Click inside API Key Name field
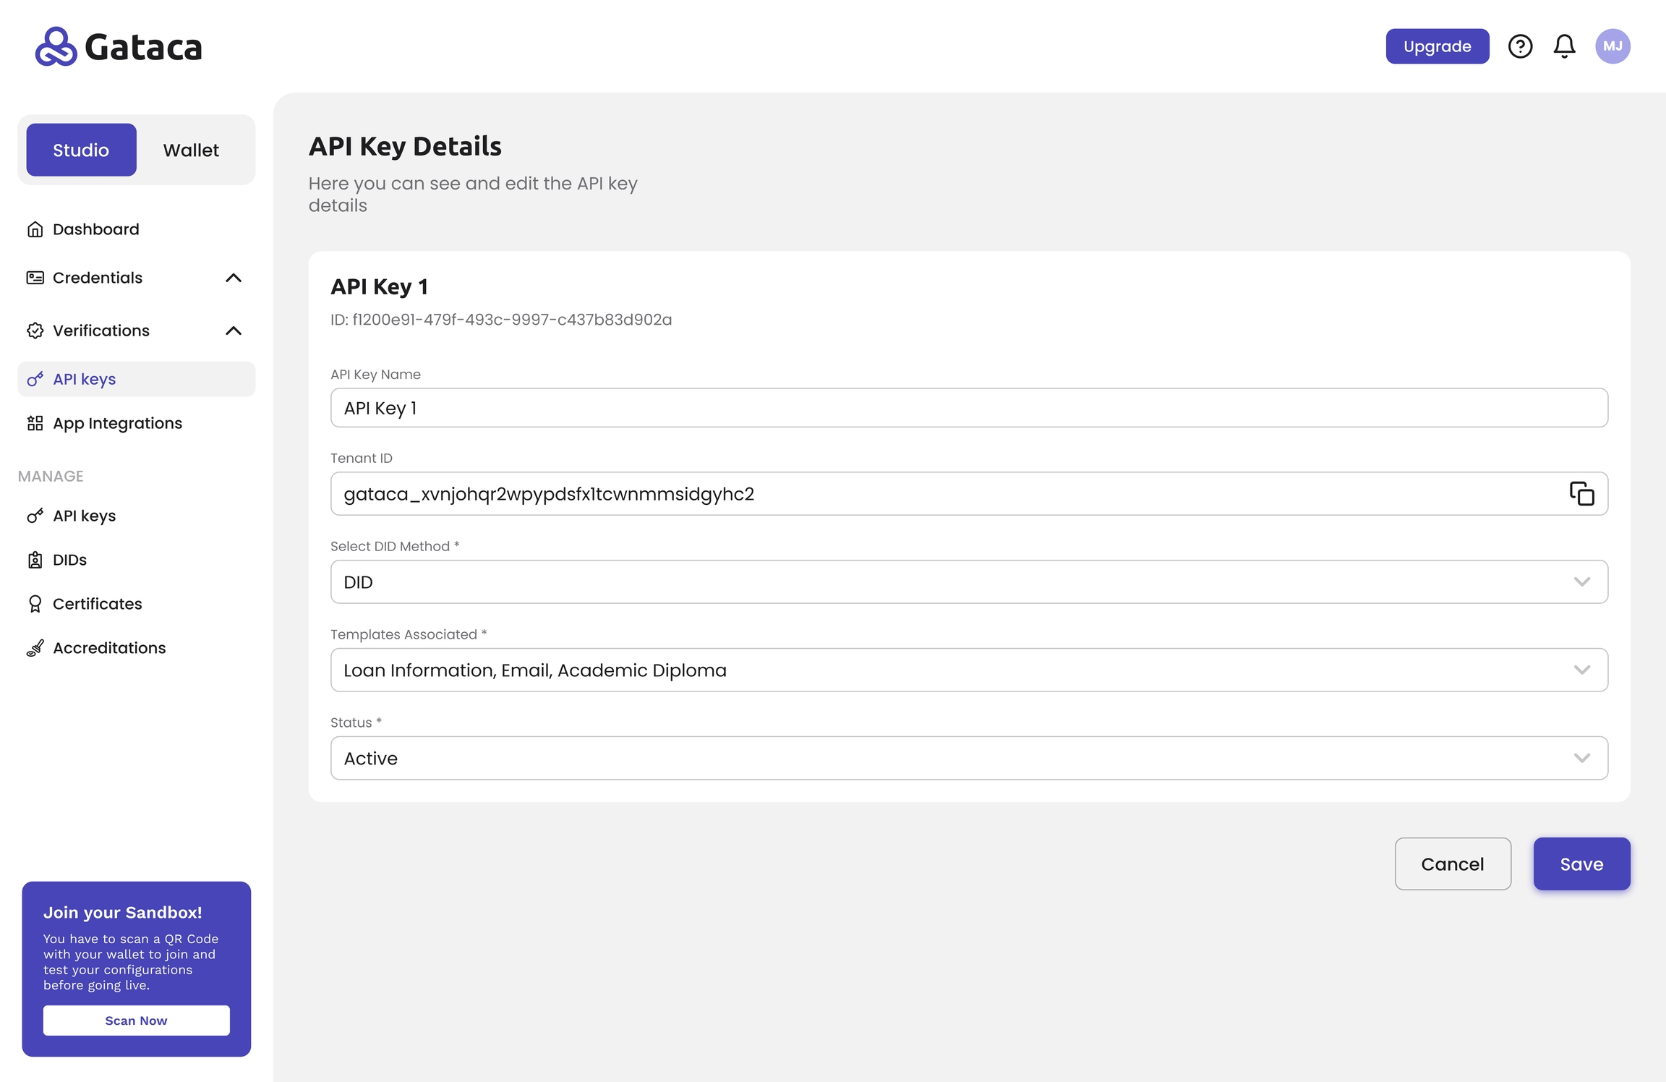 969,408
